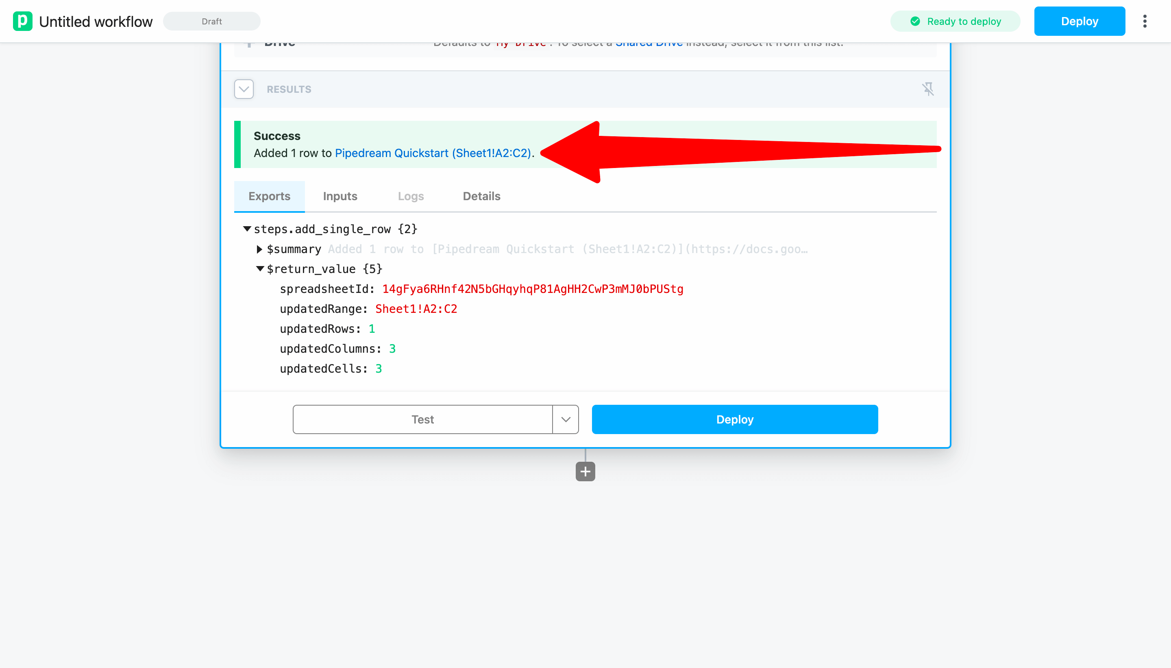Screen dimensions: 1171x668
Task: Add a step with the plus icon
Action: pos(585,471)
